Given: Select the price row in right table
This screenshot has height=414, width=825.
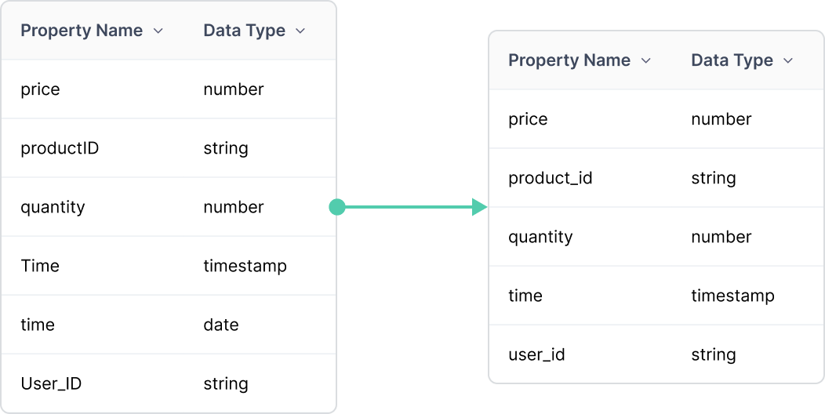Looking at the screenshot, I should tap(656, 119).
